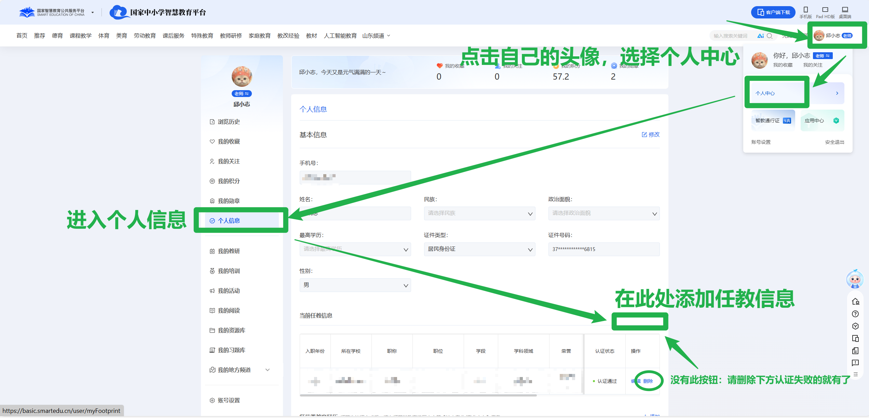869x418 pixels.
Task: Toggle teacher role switch under sidebar avatar
Action: point(242,94)
